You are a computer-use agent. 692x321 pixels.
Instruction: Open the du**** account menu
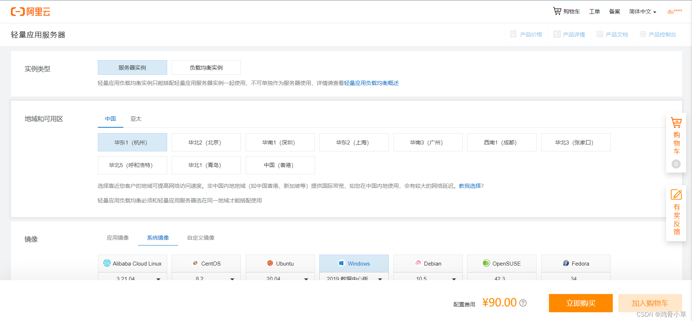click(x=674, y=12)
